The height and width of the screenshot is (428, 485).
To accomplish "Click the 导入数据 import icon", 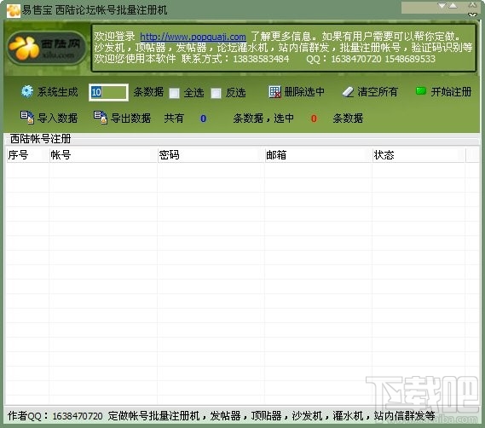I will [27, 118].
